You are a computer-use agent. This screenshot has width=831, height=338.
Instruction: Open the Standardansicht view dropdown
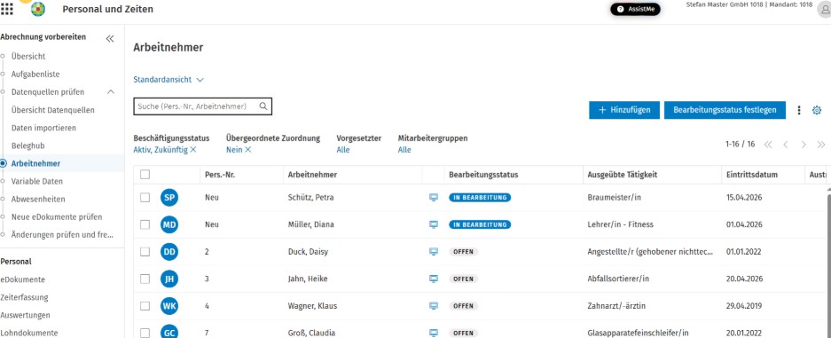click(x=169, y=80)
